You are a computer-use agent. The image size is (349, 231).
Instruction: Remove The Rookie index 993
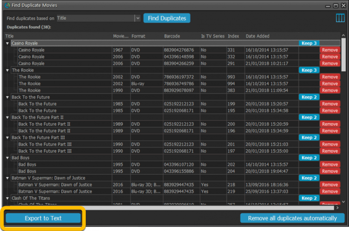pos(330,77)
